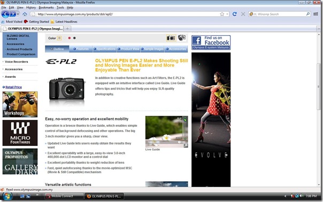Switch to the Sample Images tab

pos(152,49)
